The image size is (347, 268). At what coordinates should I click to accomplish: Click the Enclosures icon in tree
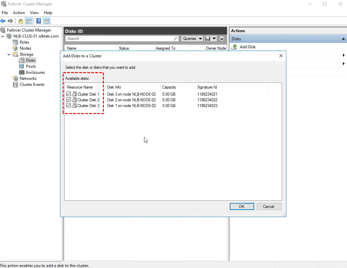(22, 72)
